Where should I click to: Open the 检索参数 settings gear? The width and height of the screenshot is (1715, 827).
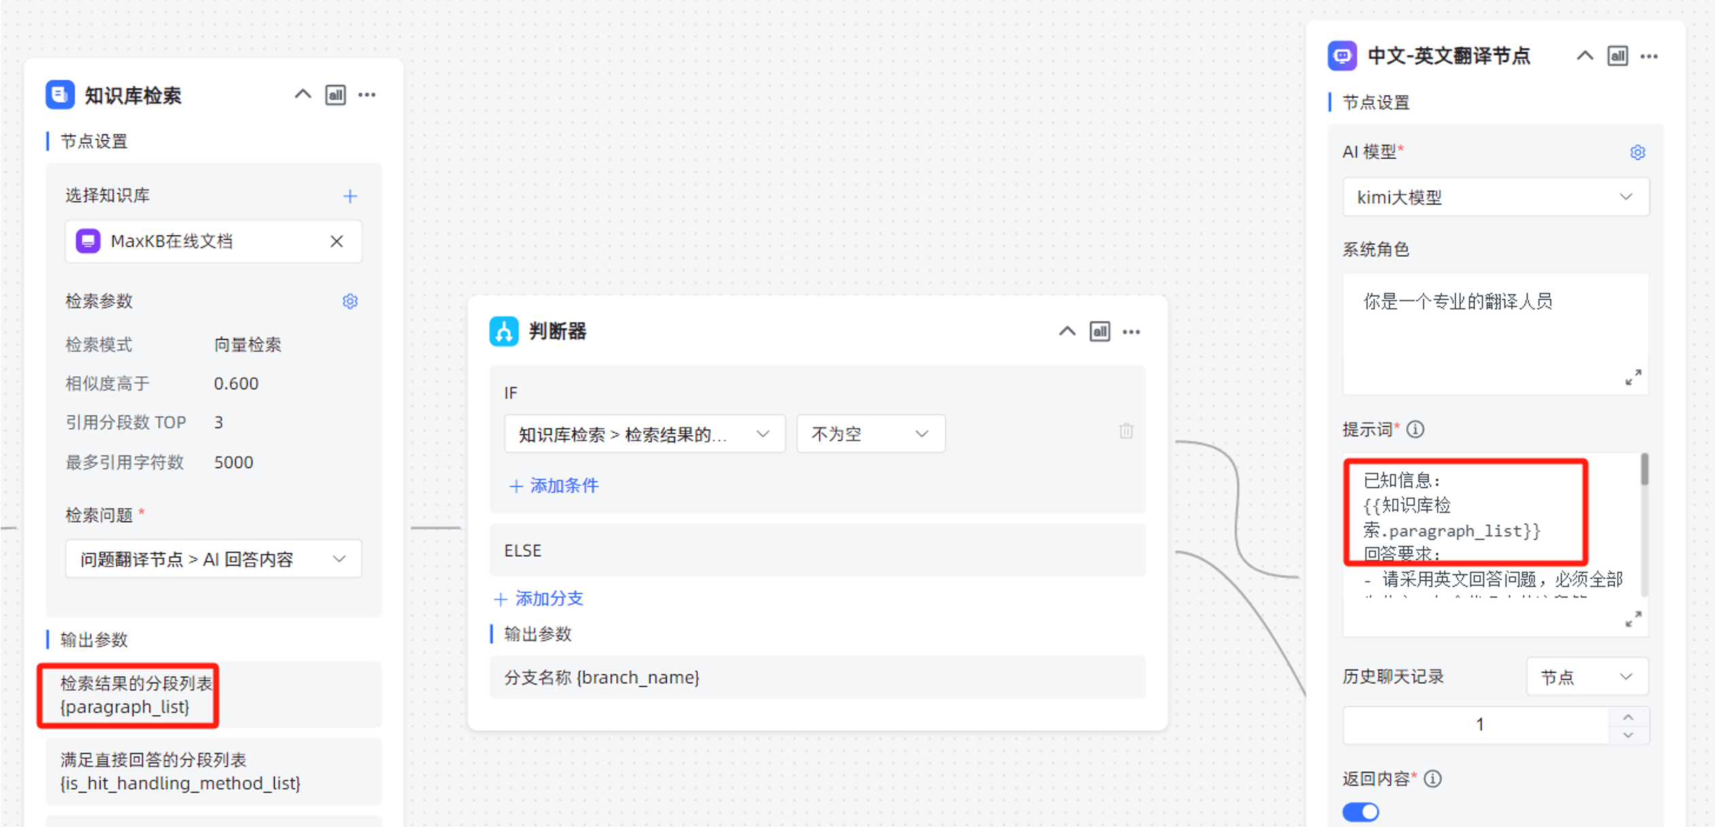[x=350, y=301]
